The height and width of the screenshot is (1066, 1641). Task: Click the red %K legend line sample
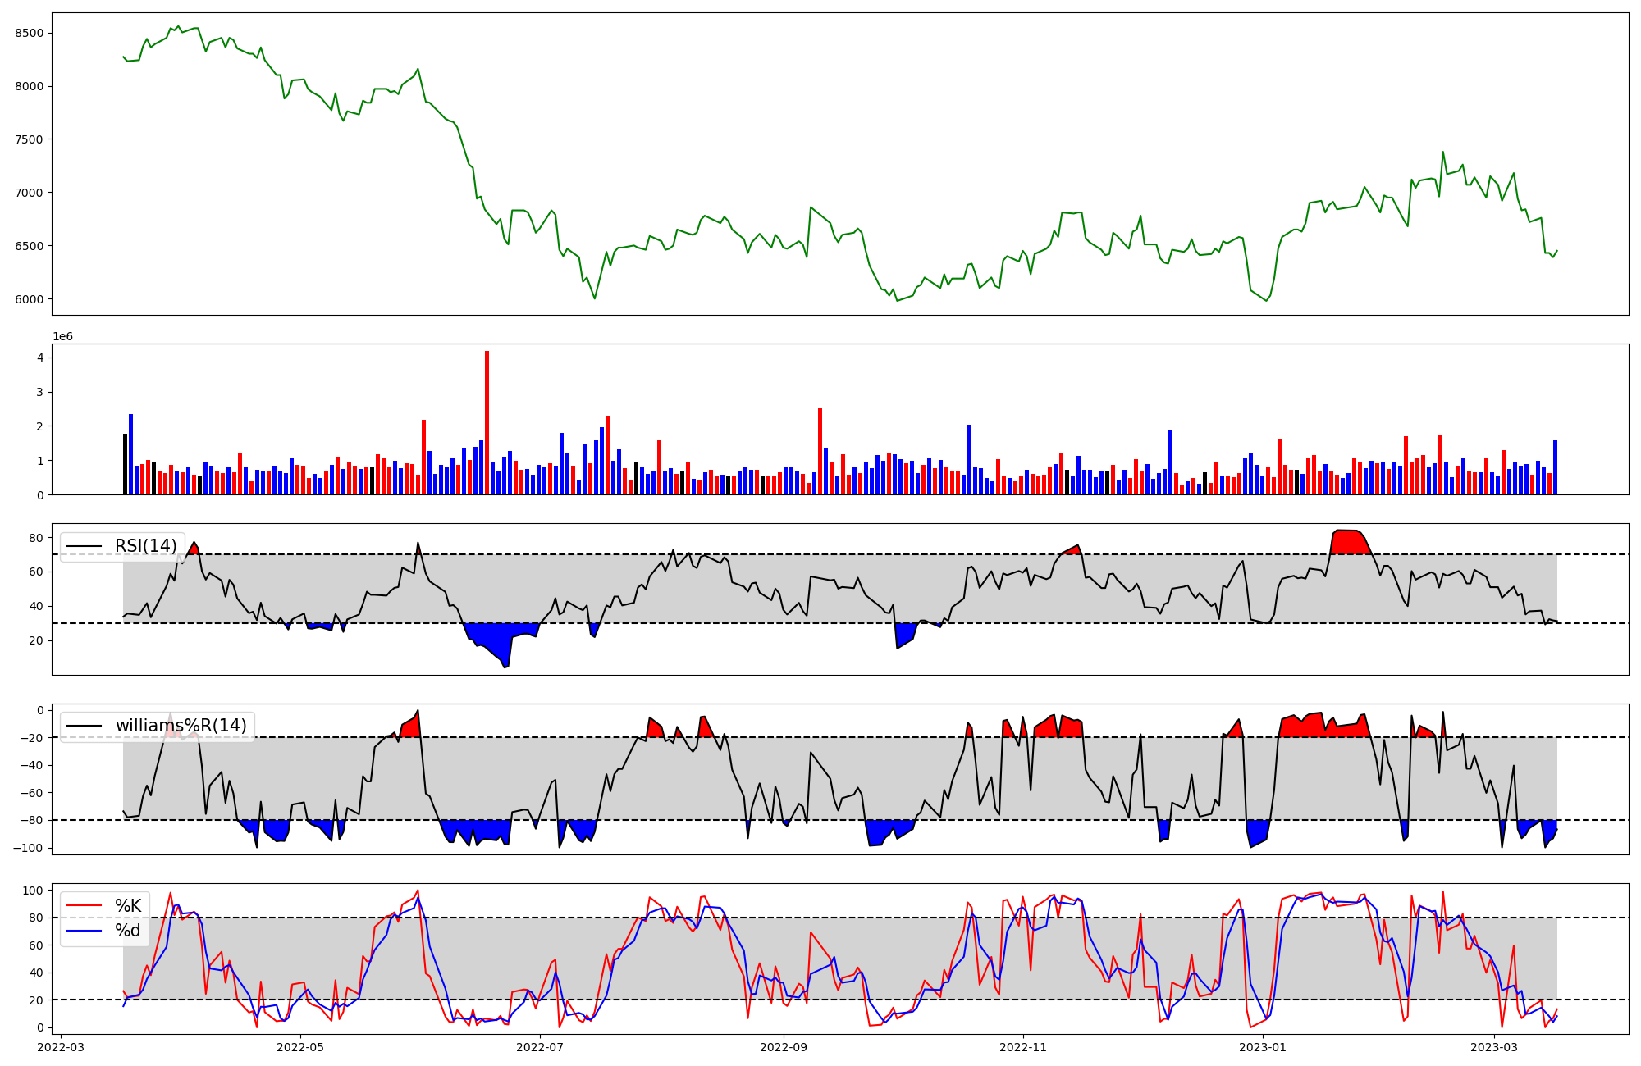tap(85, 906)
